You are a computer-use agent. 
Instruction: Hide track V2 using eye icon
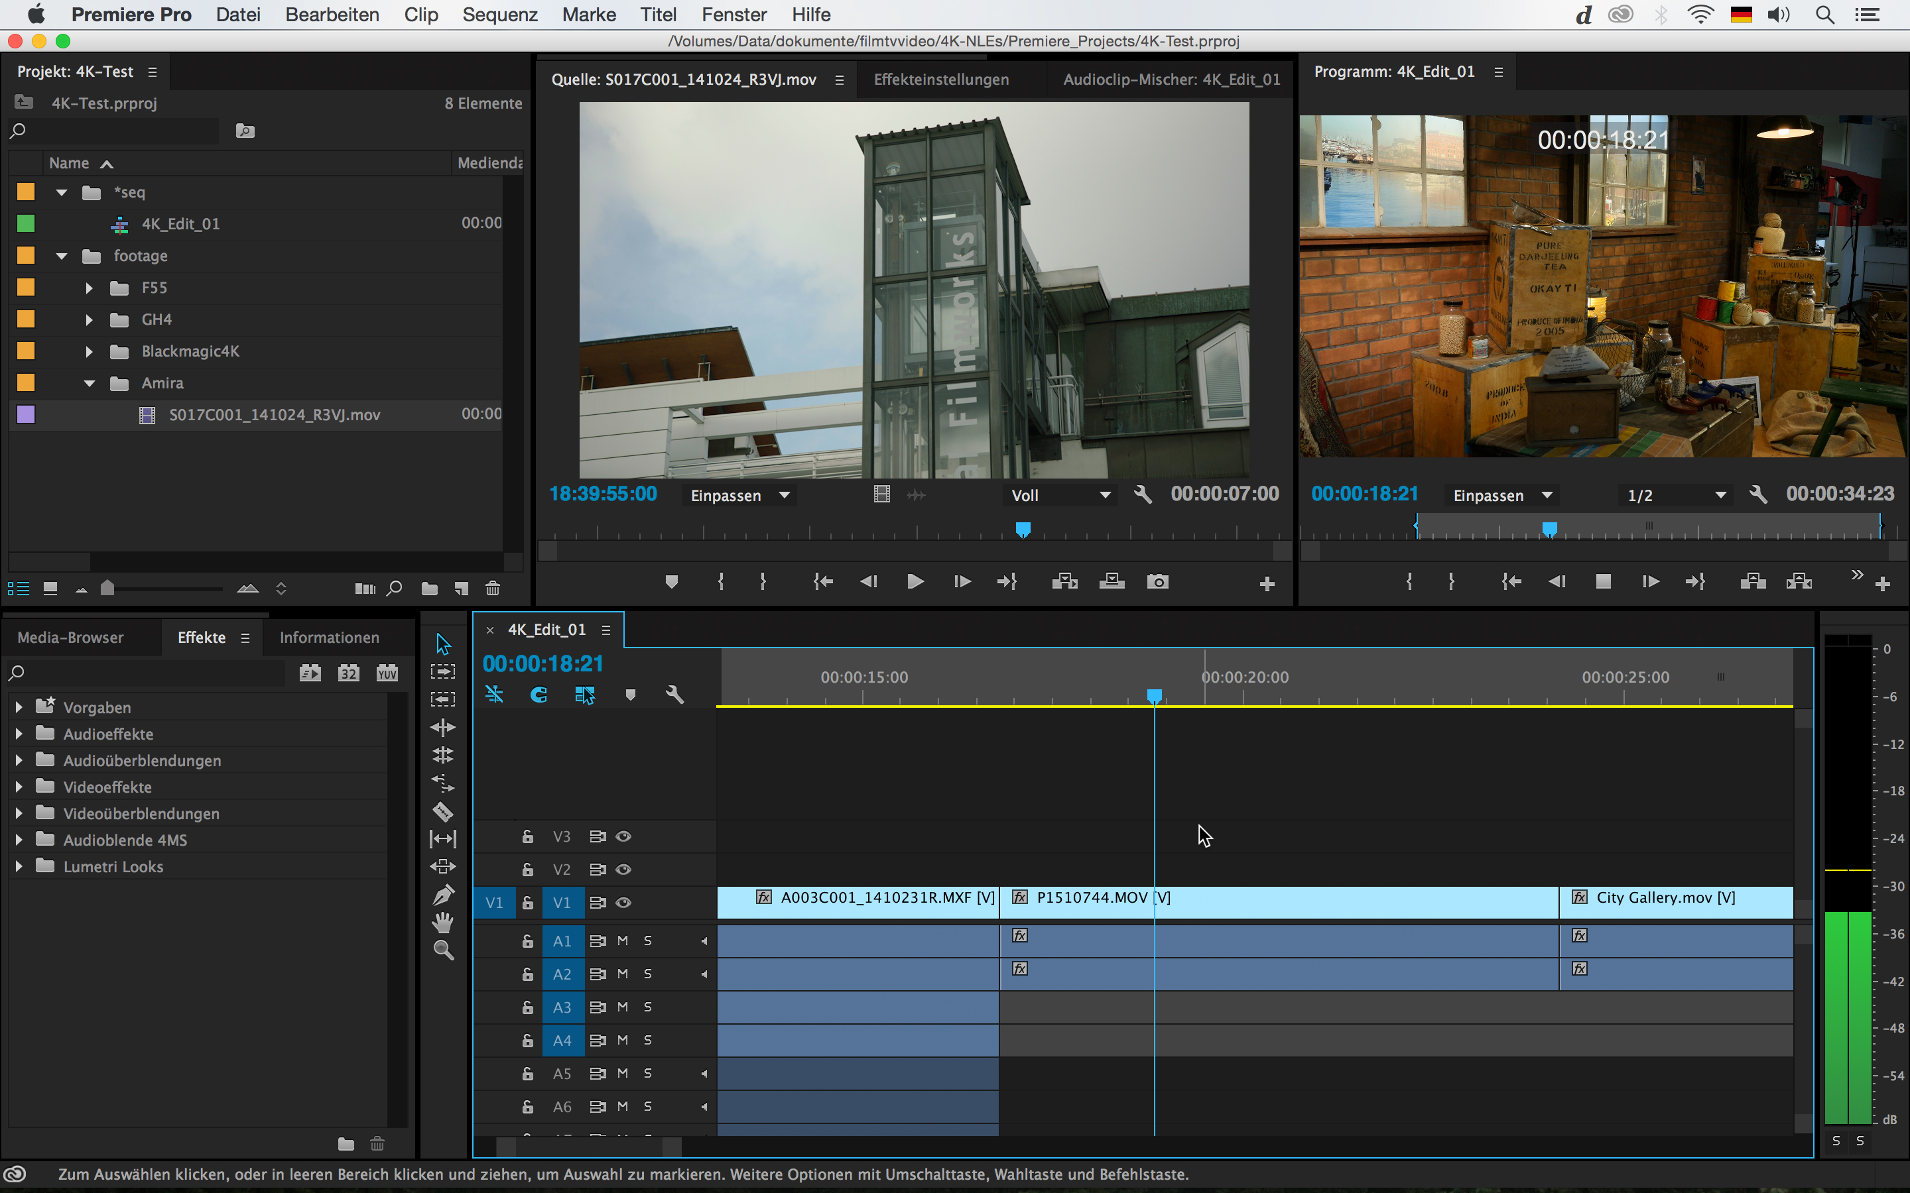pos(623,870)
